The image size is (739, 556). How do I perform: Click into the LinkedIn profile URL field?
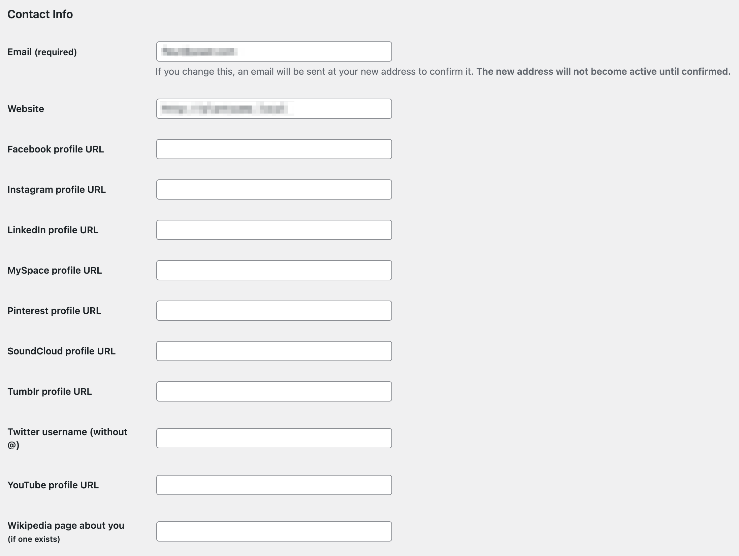tap(274, 230)
